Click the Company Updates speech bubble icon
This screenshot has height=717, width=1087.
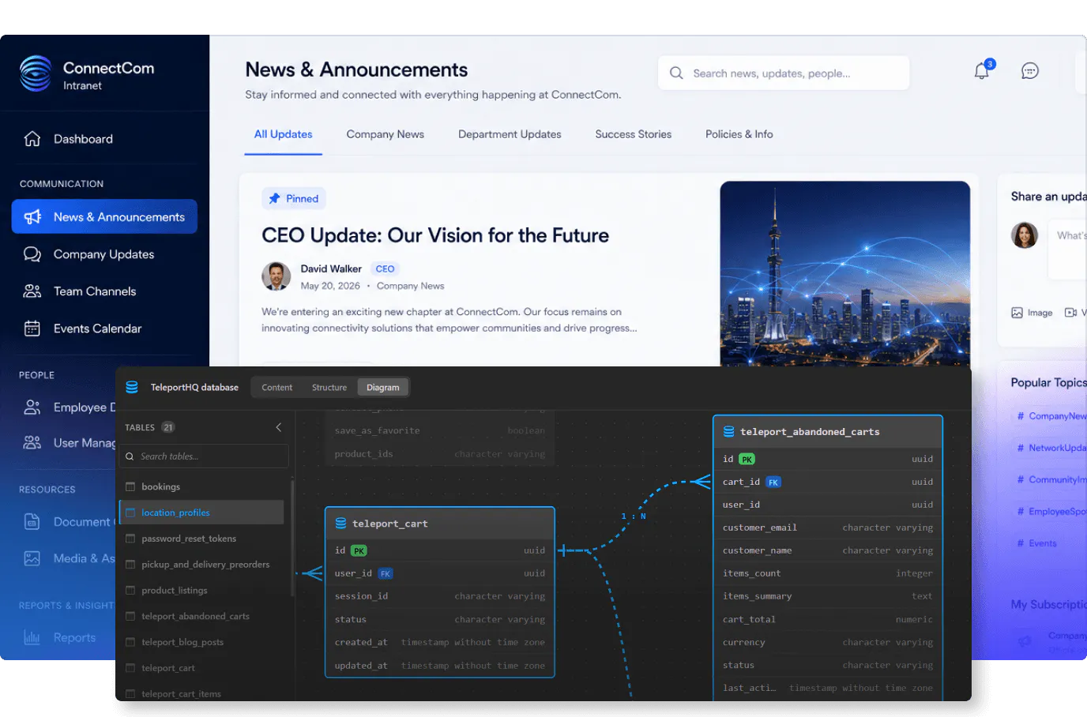point(32,254)
